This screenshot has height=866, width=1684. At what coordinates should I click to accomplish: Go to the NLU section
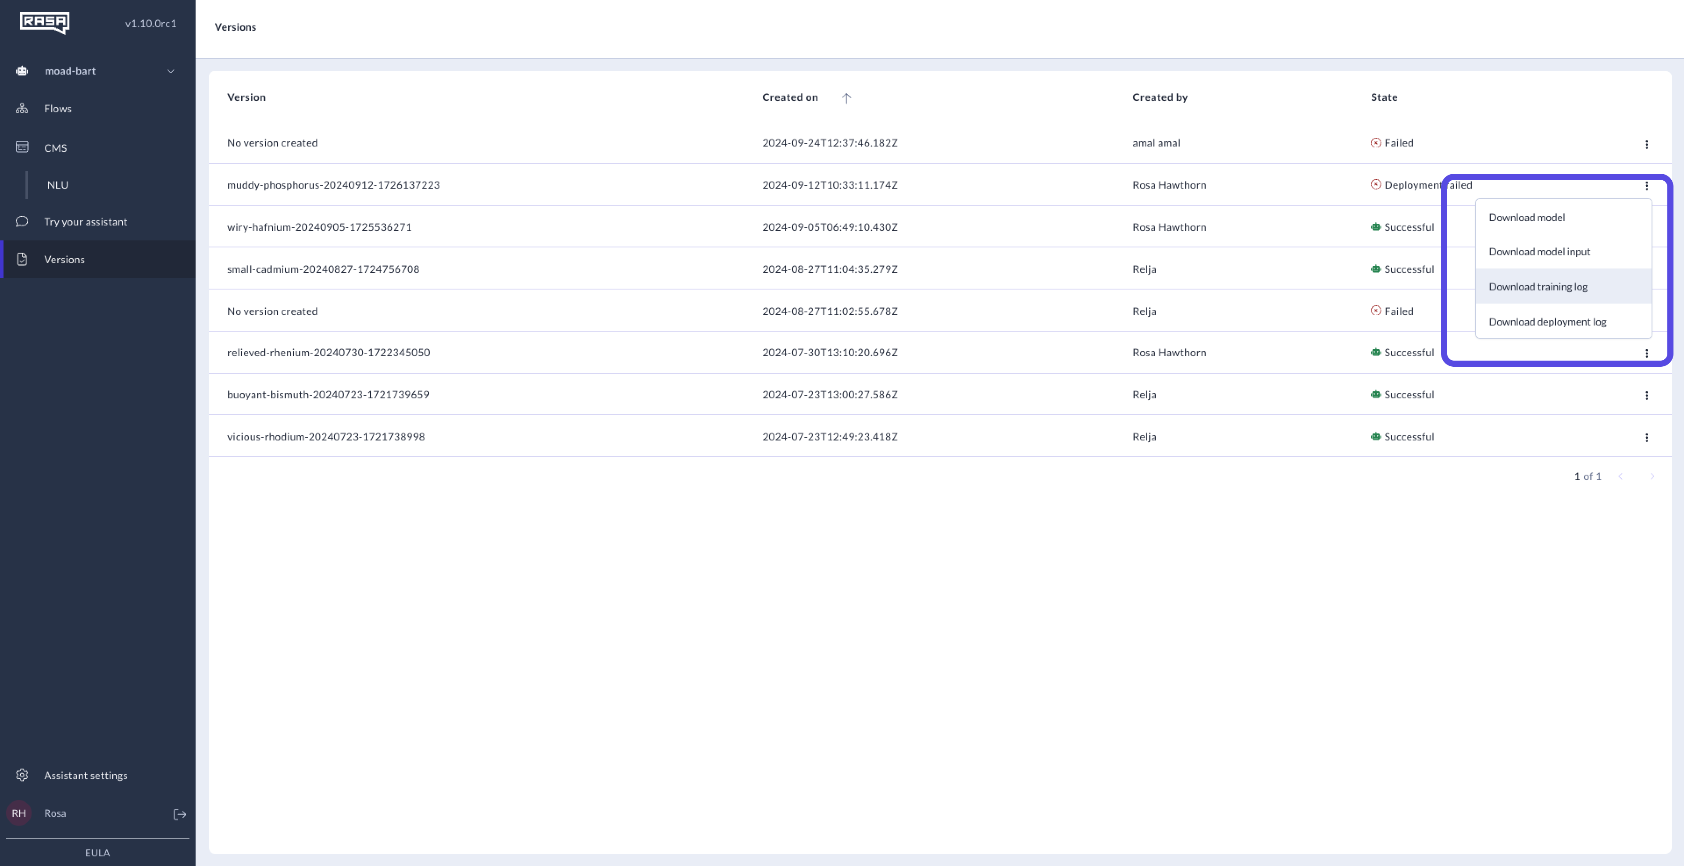[57, 185]
